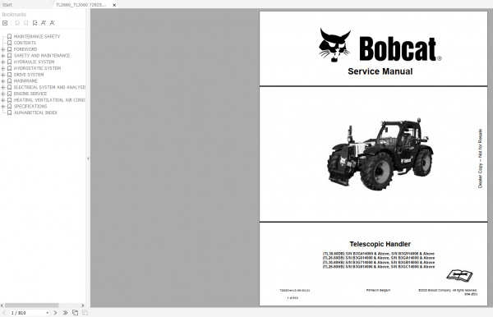The width and height of the screenshot is (493, 317).
Task: Expand the DRIVE SYSTEM bookmark
Action: coord(2,75)
